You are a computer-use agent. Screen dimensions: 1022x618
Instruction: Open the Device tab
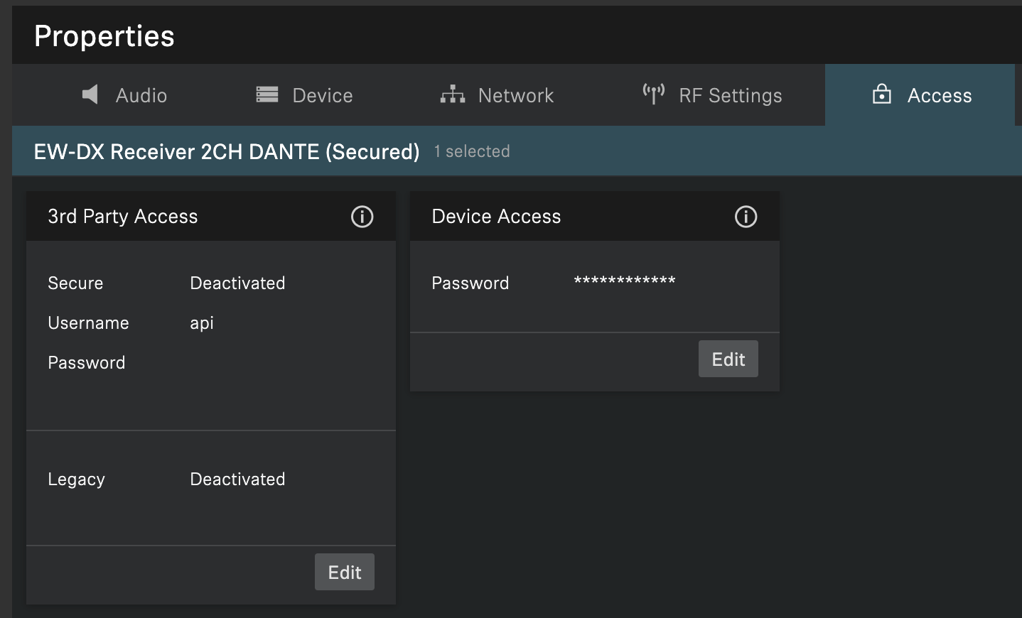click(322, 95)
